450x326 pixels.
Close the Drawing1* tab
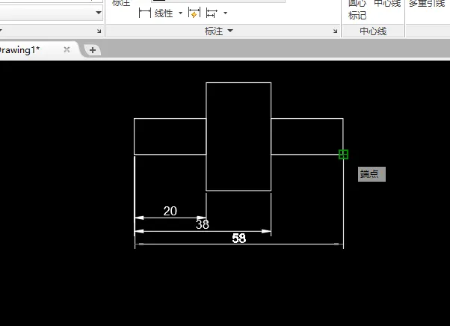click(x=67, y=49)
